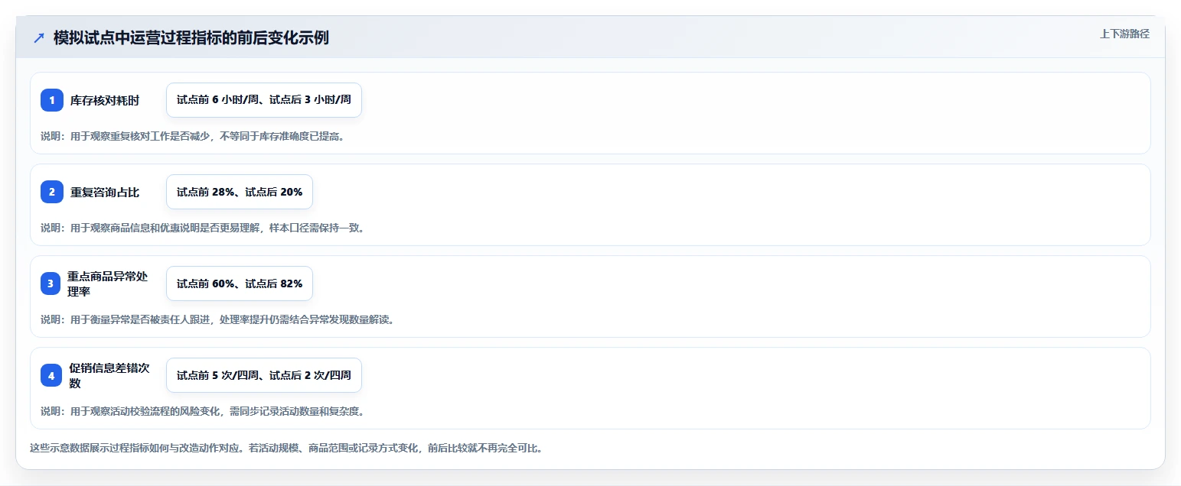Click the value chip 试点前 60%、试点后 82%
This screenshot has width=1181, height=486.
point(240,283)
